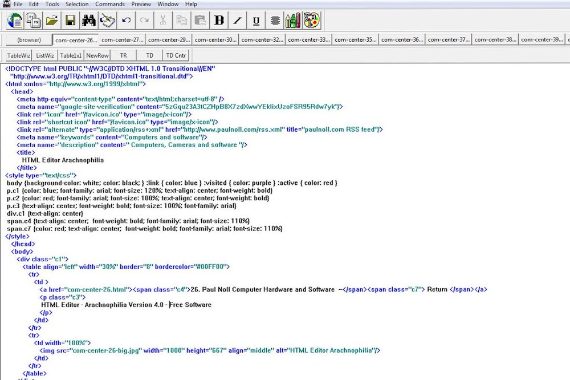The image size is (570, 380).
Task: Click the 'div.c1 {text-align: center}' line
Action: click(x=45, y=213)
